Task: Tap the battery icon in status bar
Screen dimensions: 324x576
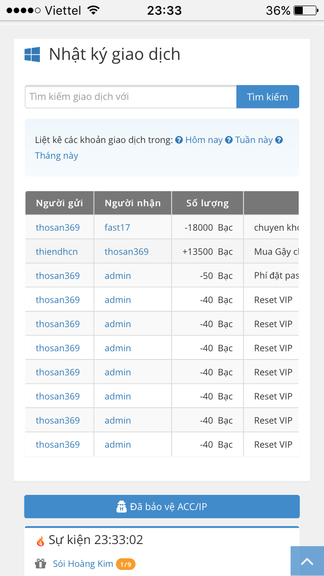Action: point(306,10)
